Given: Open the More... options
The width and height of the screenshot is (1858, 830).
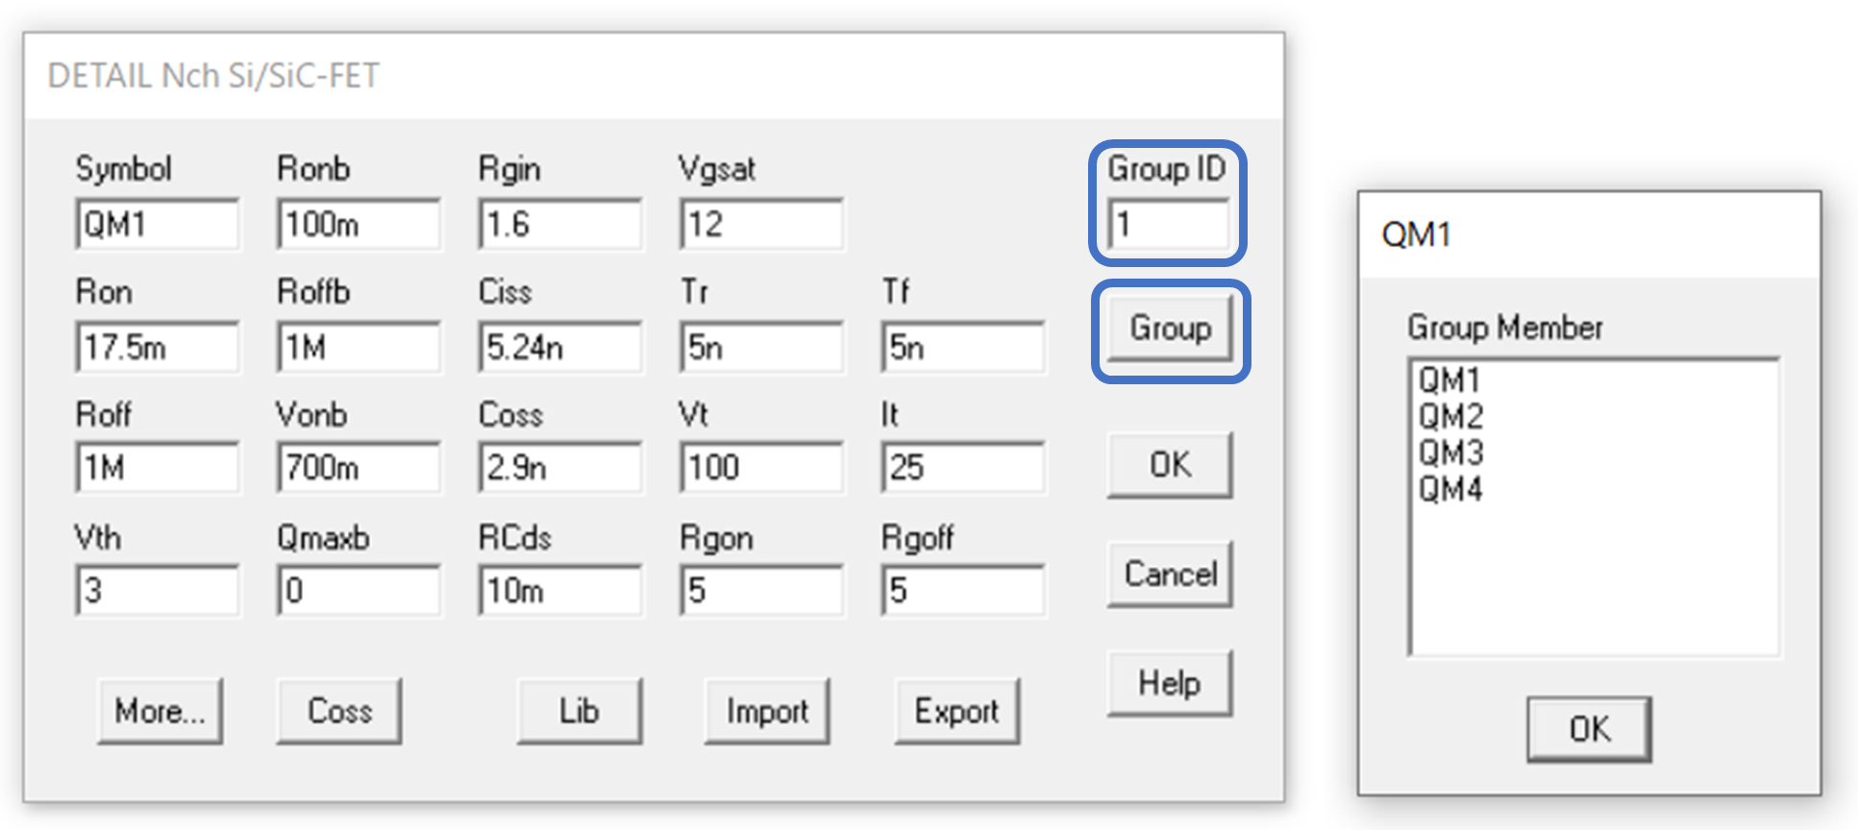Looking at the screenshot, I should pyautogui.click(x=159, y=711).
